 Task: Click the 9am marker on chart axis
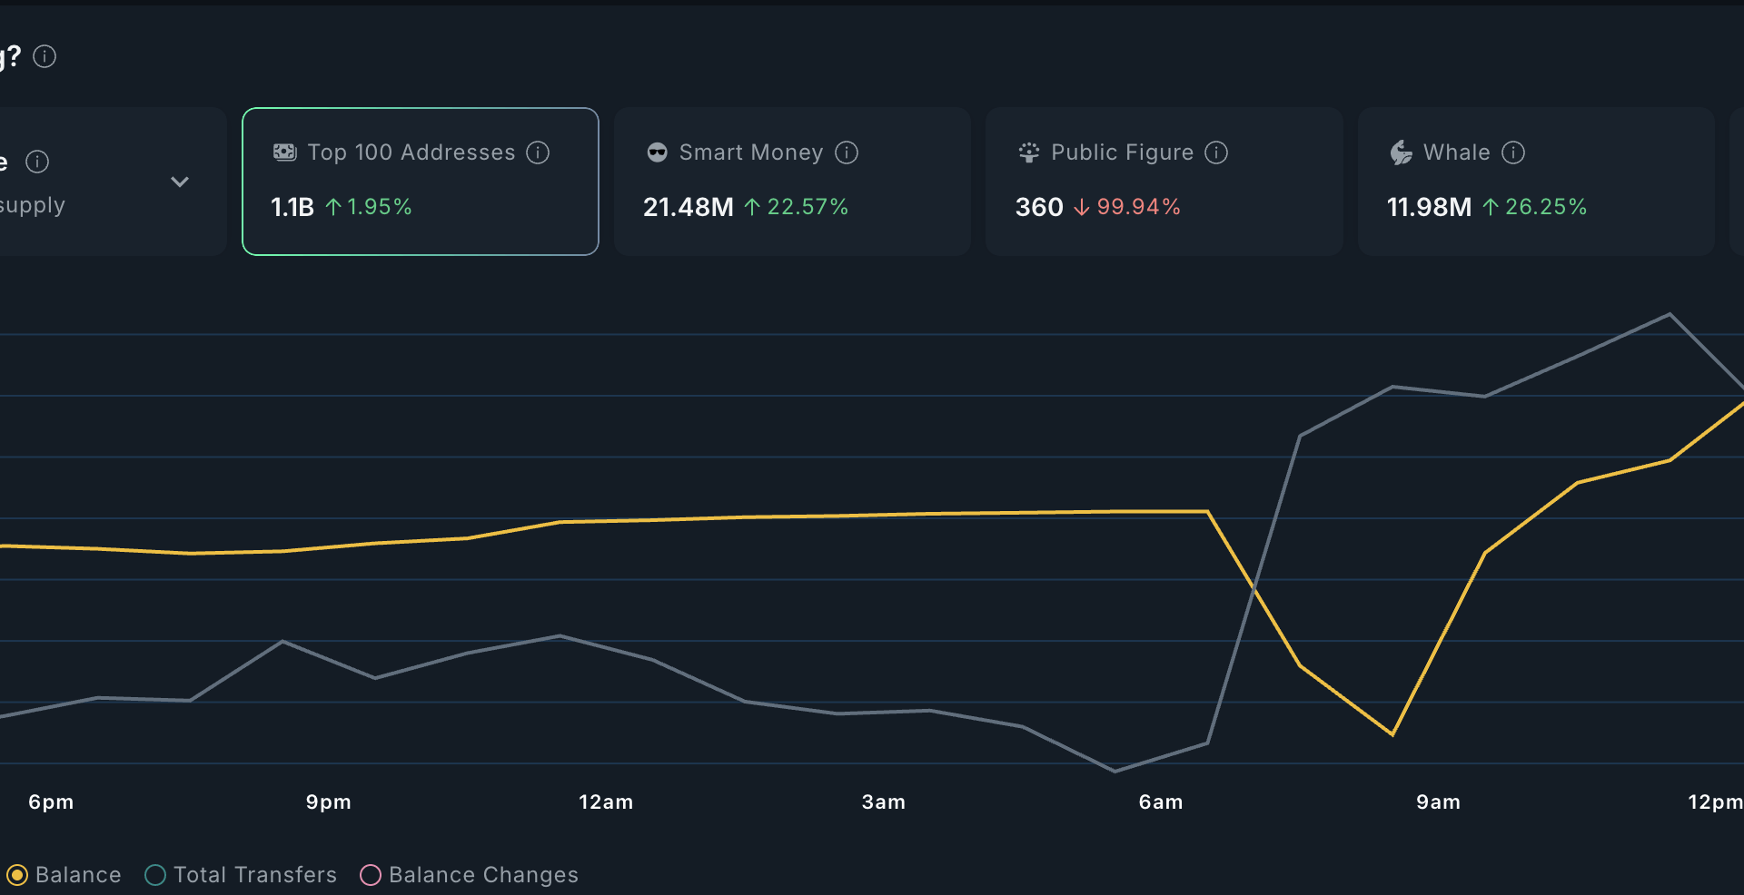coord(1438,802)
